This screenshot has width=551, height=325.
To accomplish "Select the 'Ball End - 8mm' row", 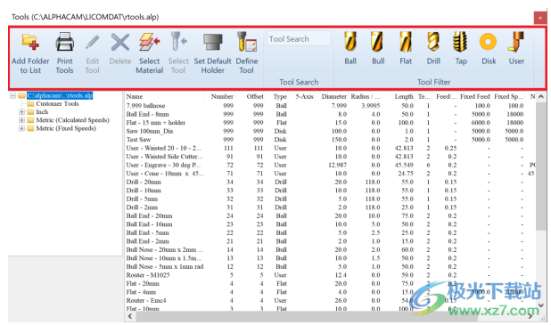I will coord(330,114).
